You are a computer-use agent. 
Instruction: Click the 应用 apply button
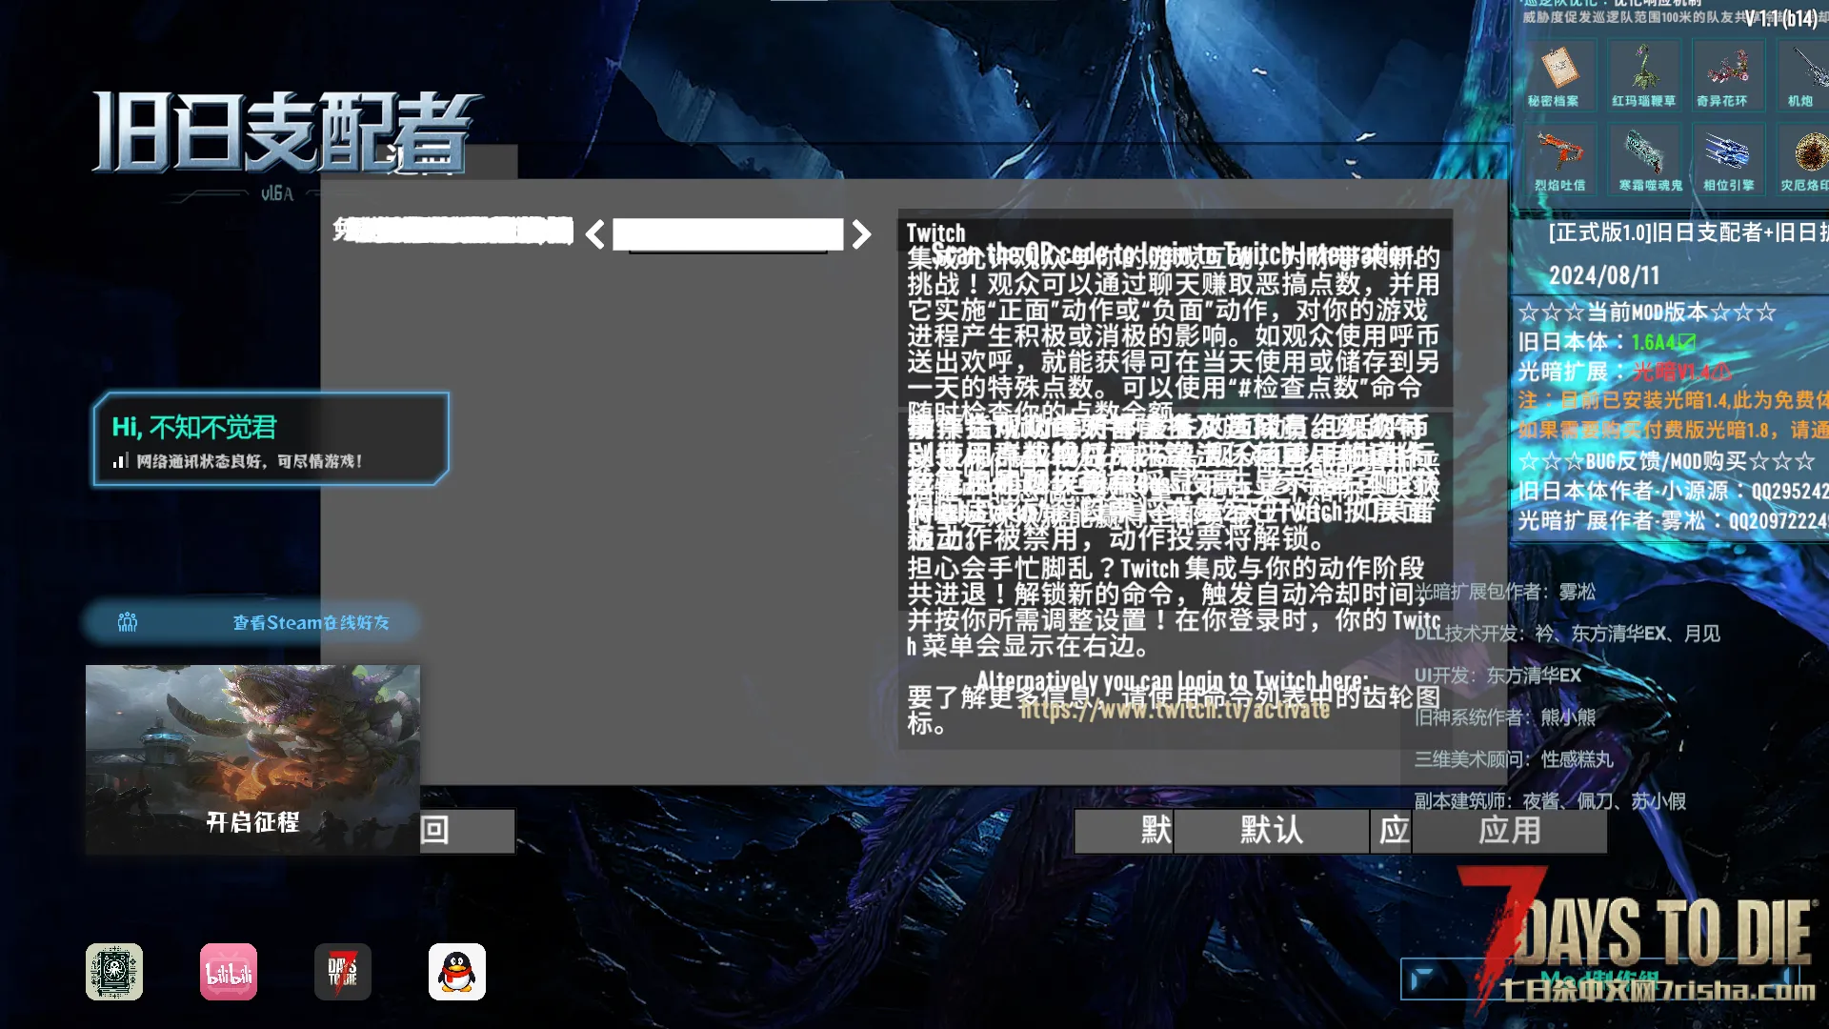click(x=1509, y=831)
